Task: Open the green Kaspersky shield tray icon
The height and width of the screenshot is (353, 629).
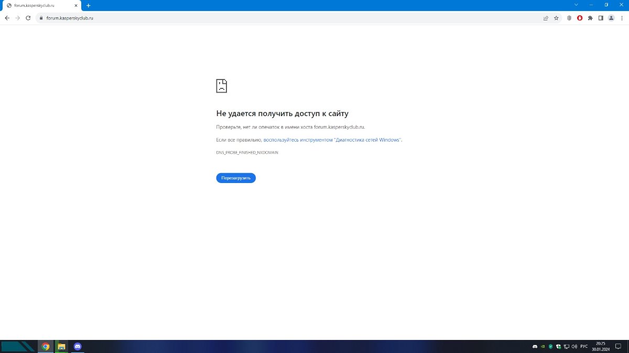Action: (x=550, y=346)
